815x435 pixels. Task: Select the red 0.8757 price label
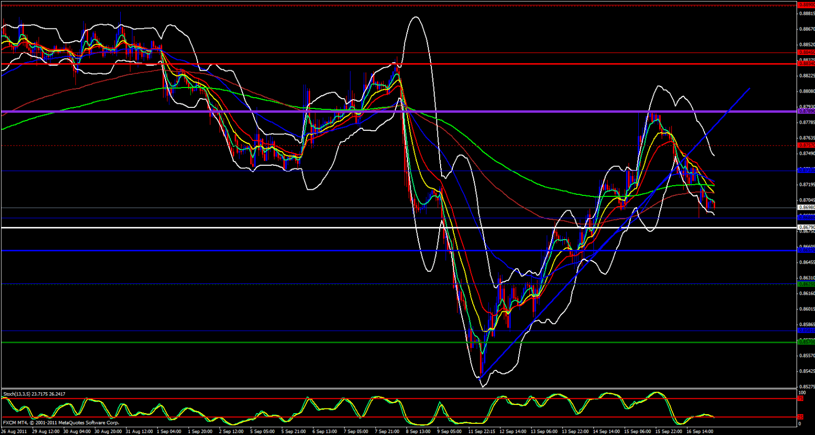point(806,146)
